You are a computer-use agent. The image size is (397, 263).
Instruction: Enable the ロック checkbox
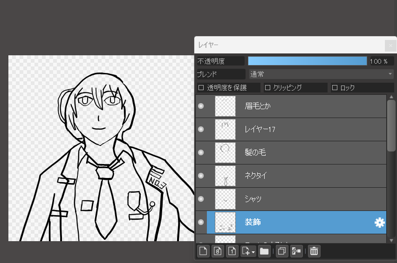(x=335, y=87)
